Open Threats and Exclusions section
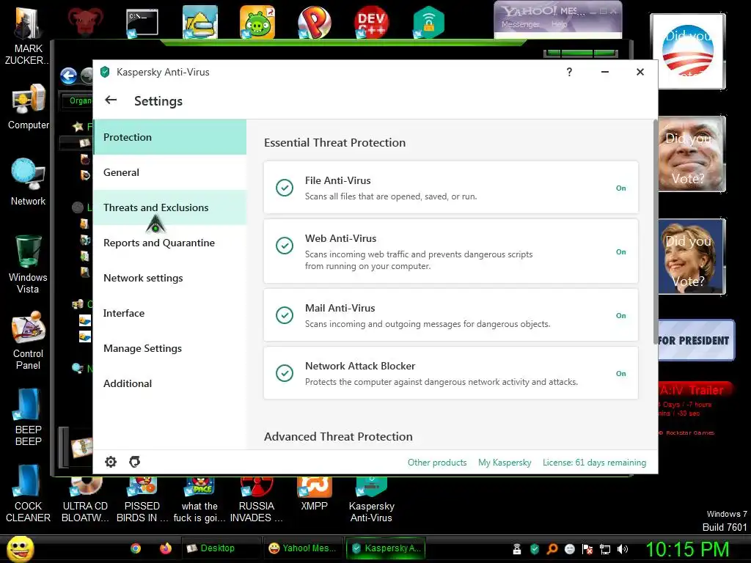The height and width of the screenshot is (563, 751). [x=170, y=207]
